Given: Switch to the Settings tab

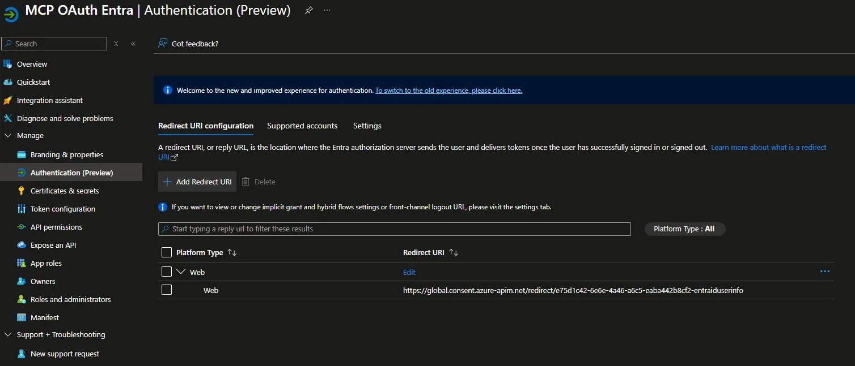Looking at the screenshot, I should (367, 126).
